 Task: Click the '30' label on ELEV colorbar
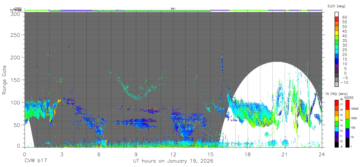coord(344,45)
